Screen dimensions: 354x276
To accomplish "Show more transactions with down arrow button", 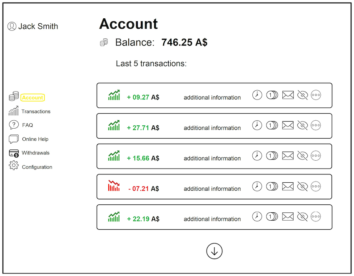I will [x=214, y=251].
